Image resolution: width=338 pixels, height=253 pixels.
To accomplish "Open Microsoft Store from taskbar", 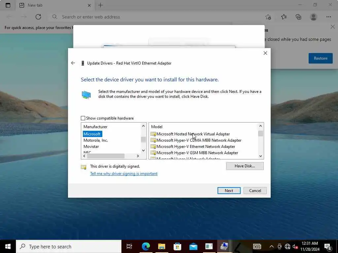I will pos(177,246).
